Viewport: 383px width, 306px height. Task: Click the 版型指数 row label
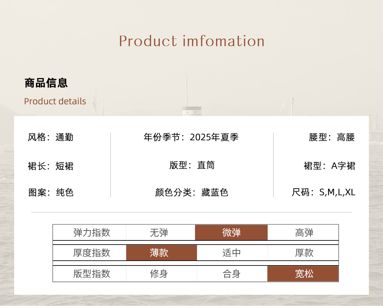coord(92,274)
